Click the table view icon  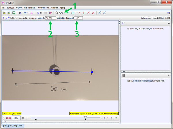click(x=123, y=76)
